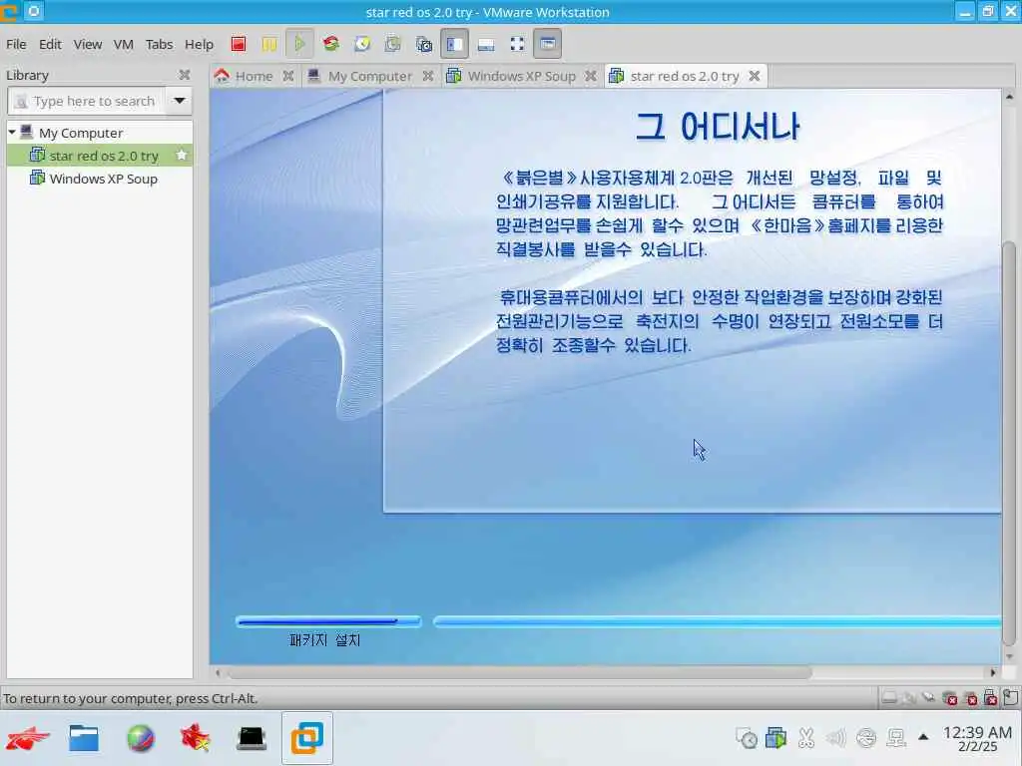Open the file manager taskbar icon

click(x=84, y=738)
